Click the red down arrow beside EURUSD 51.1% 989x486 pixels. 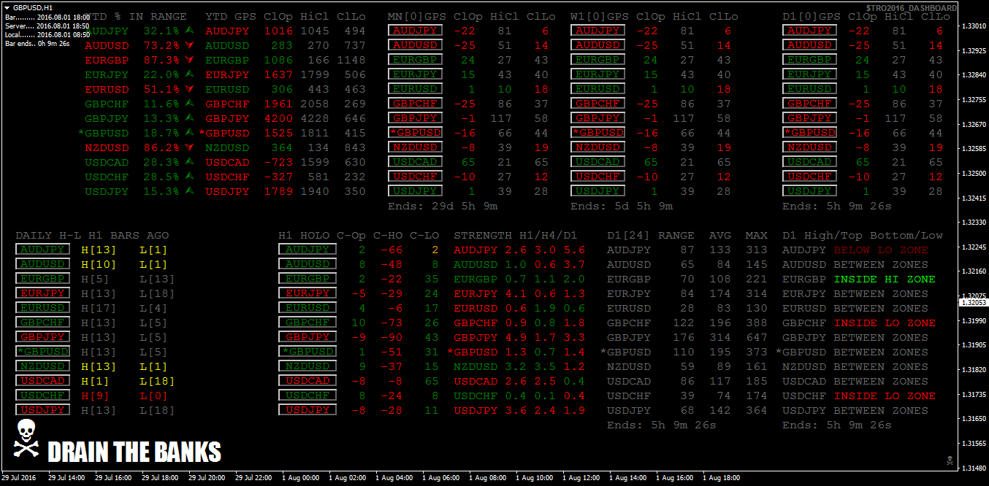(190, 89)
